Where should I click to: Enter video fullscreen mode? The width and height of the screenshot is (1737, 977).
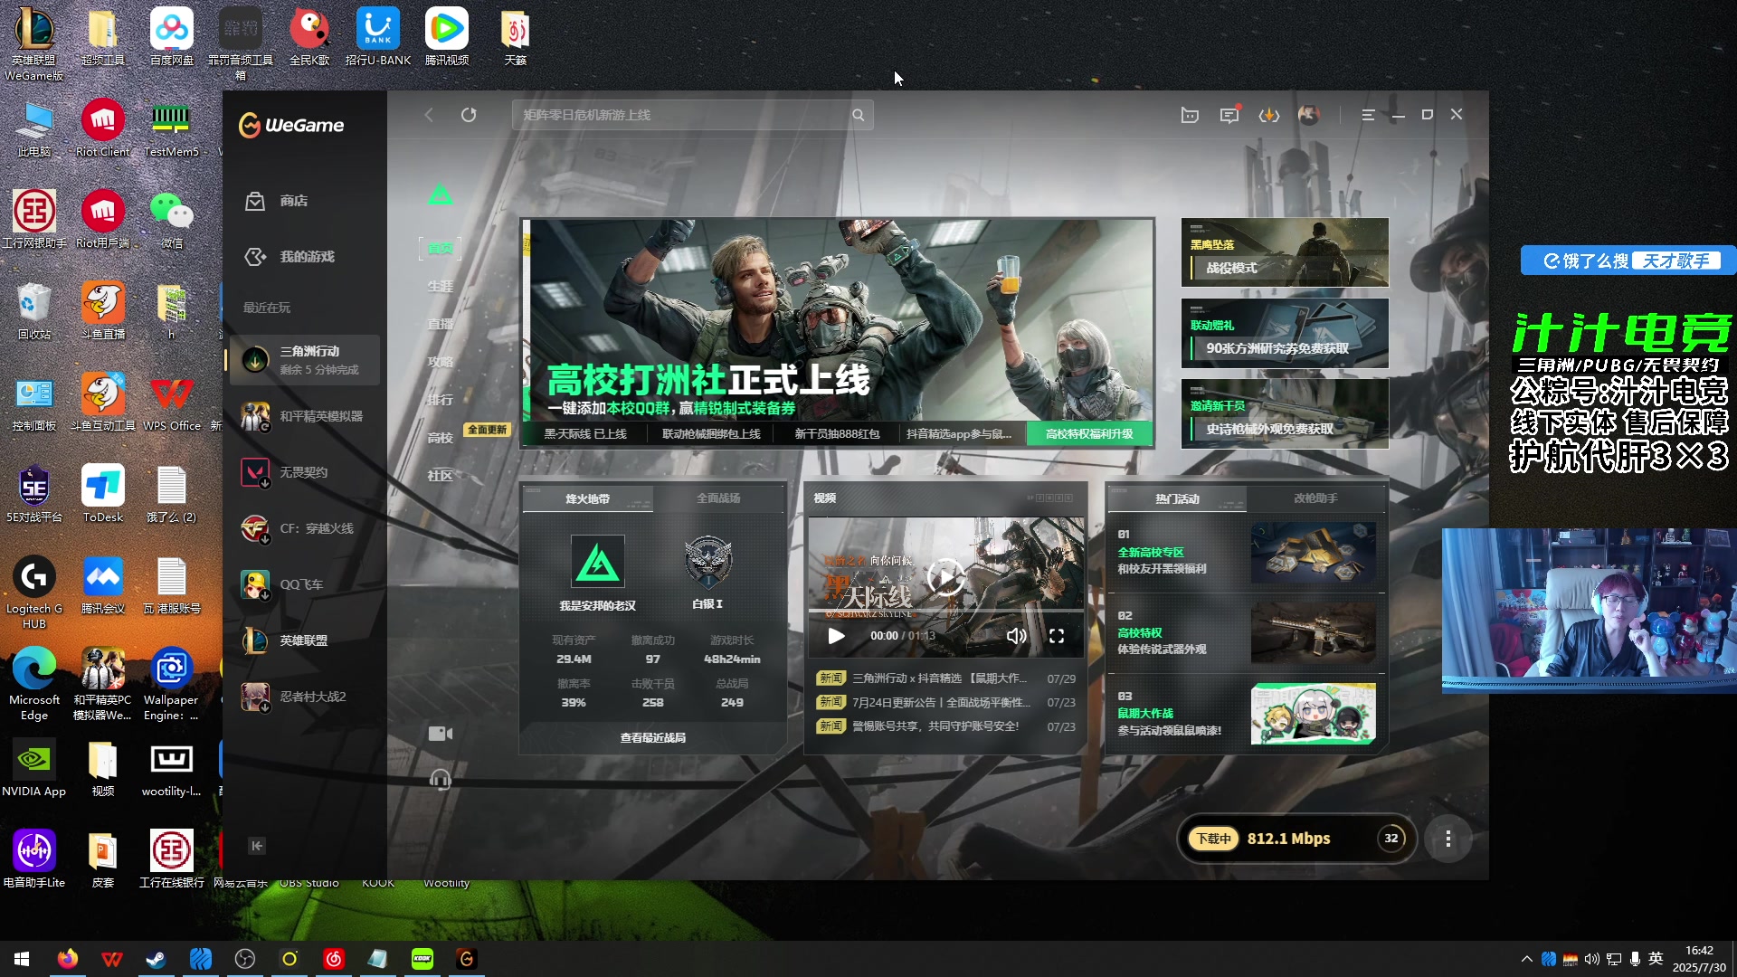tap(1057, 636)
